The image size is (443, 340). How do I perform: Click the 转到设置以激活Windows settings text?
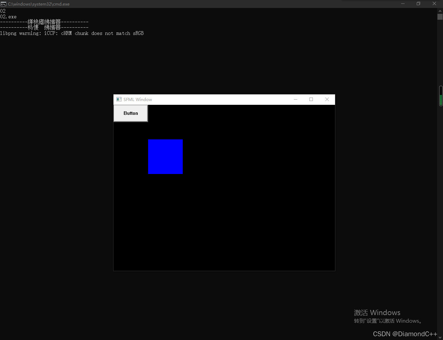point(387,321)
